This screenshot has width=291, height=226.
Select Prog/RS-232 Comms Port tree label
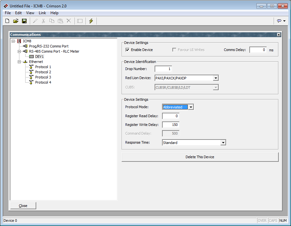(48, 46)
